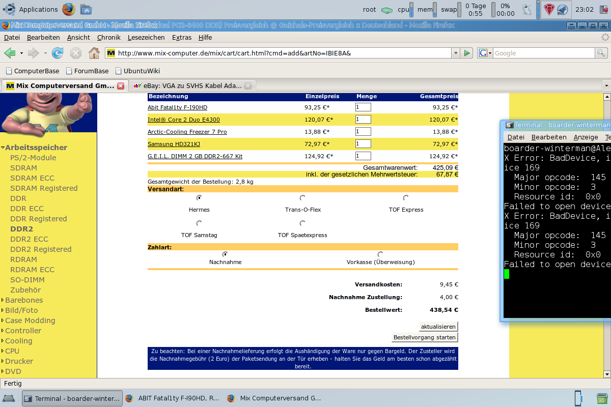
Task: Click the Firefox throbber activity icon
Action: [x=605, y=37]
